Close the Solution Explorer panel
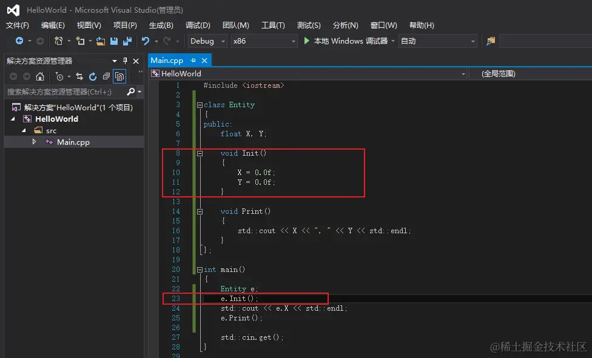Screen dimensions: 592x358 tap(136, 61)
